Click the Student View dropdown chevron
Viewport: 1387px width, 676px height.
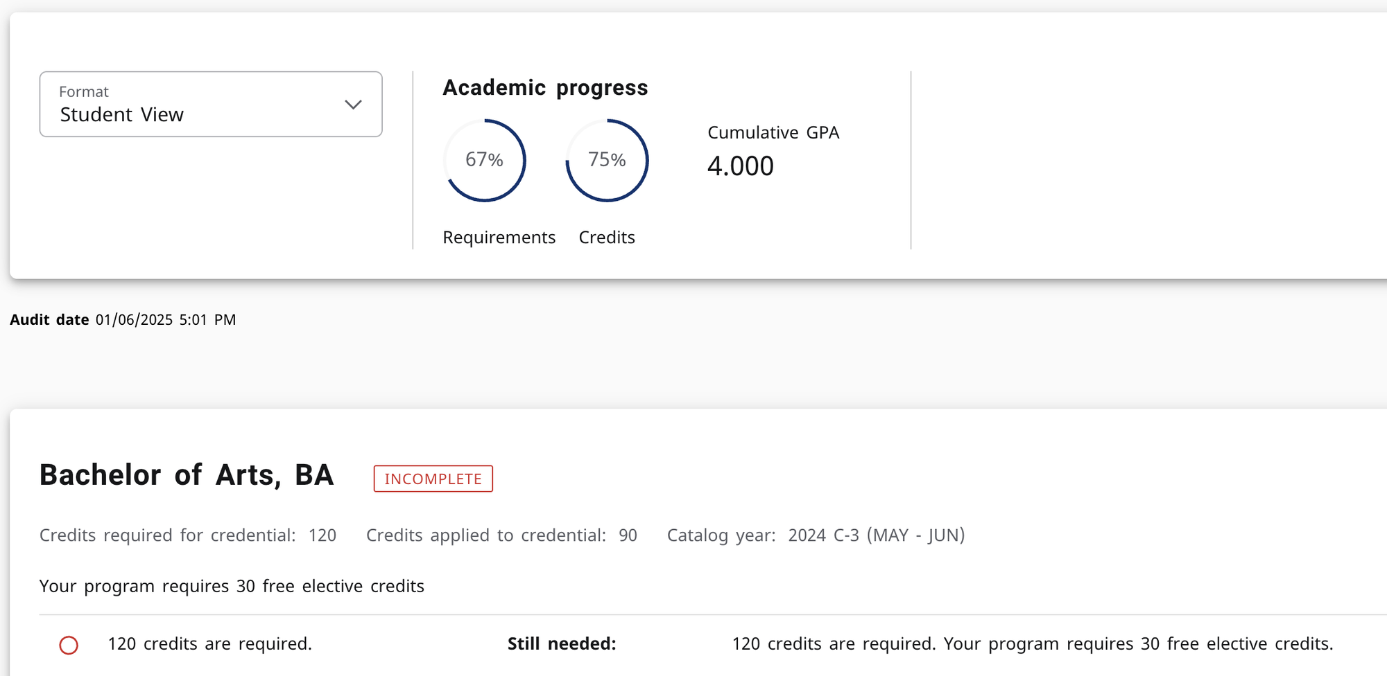(x=353, y=105)
